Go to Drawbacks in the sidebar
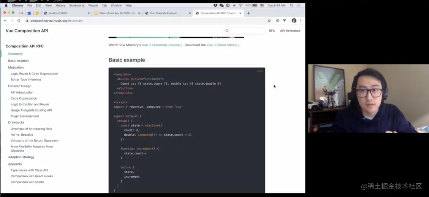Screen dimensions: 429x197 [16, 122]
